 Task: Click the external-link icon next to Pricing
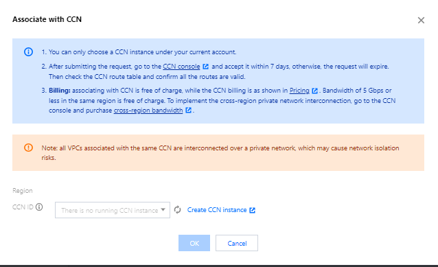(x=315, y=91)
